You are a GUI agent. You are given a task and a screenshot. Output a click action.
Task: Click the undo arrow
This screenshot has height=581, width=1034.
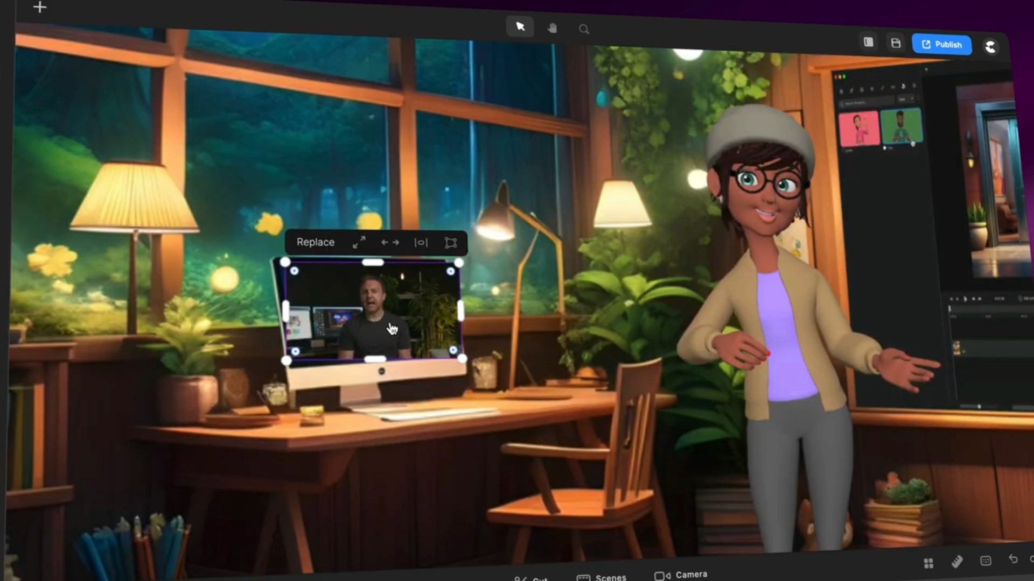[x=1013, y=559]
